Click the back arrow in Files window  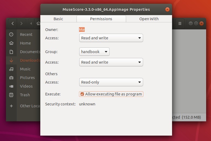13,23
